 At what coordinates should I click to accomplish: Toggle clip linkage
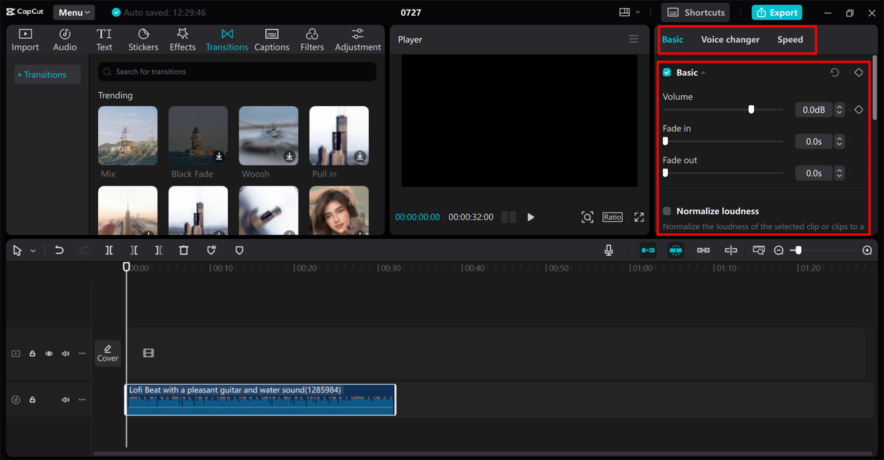click(x=703, y=250)
